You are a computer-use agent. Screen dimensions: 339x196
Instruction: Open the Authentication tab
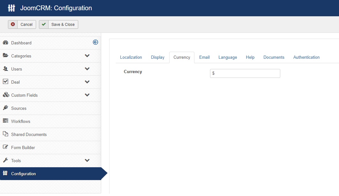[x=306, y=57]
